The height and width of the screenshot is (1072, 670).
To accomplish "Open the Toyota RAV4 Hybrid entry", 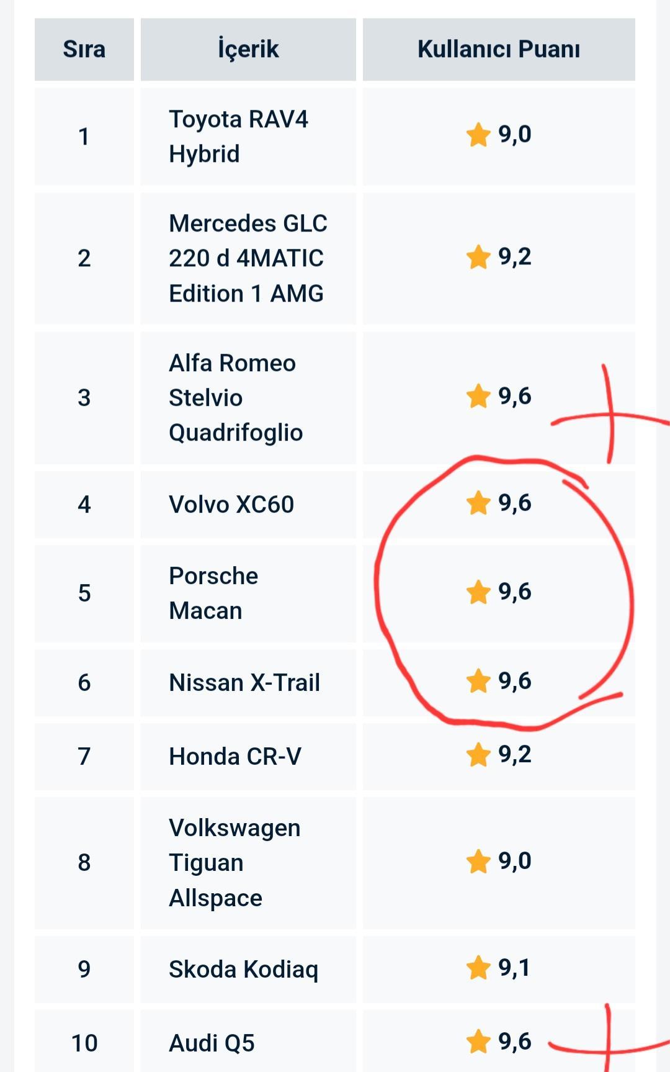I will pyautogui.click(x=238, y=136).
